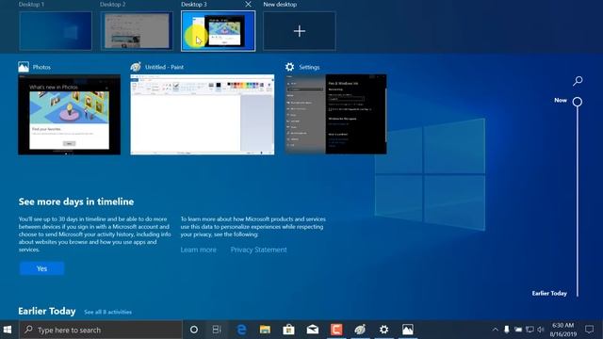Launch Microsoft Edge from the taskbar
The image size is (603, 339).
(x=241, y=330)
